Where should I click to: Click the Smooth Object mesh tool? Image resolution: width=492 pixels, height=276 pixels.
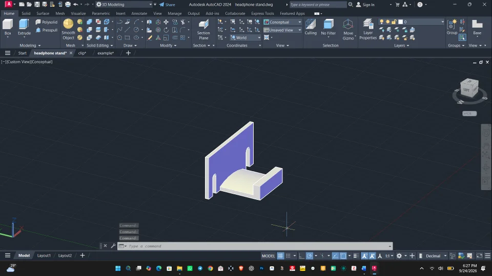click(x=68, y=29)
